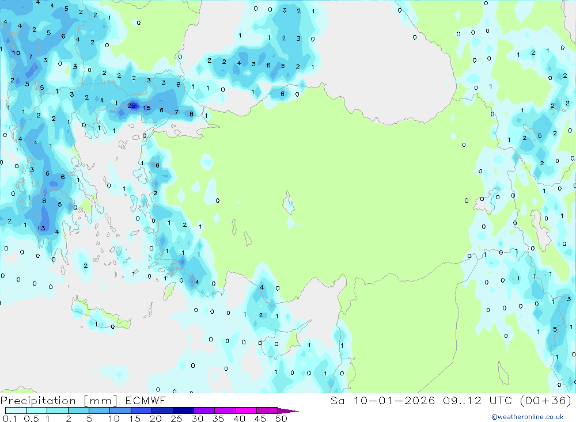
Task: Click the 0.5–1 mm light cyan legend swatch
Action: (36, 410)
